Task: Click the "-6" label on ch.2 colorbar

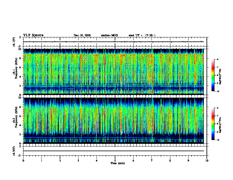Action: (217, 108)
